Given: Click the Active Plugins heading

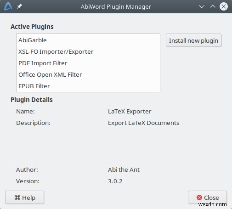Looking at the screenshot, I should tap(32, 27).
